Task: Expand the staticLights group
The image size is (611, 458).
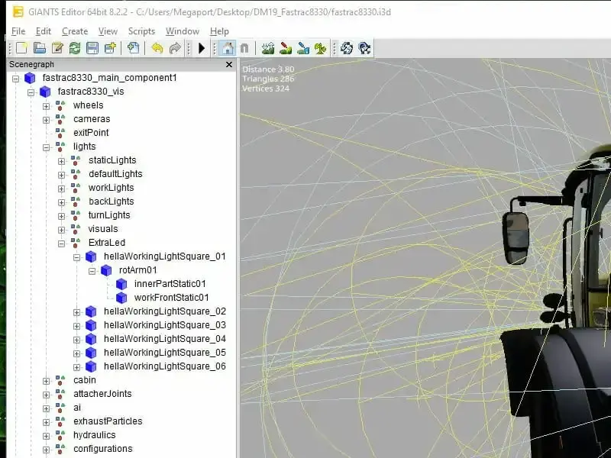Action: click(61, 161)
